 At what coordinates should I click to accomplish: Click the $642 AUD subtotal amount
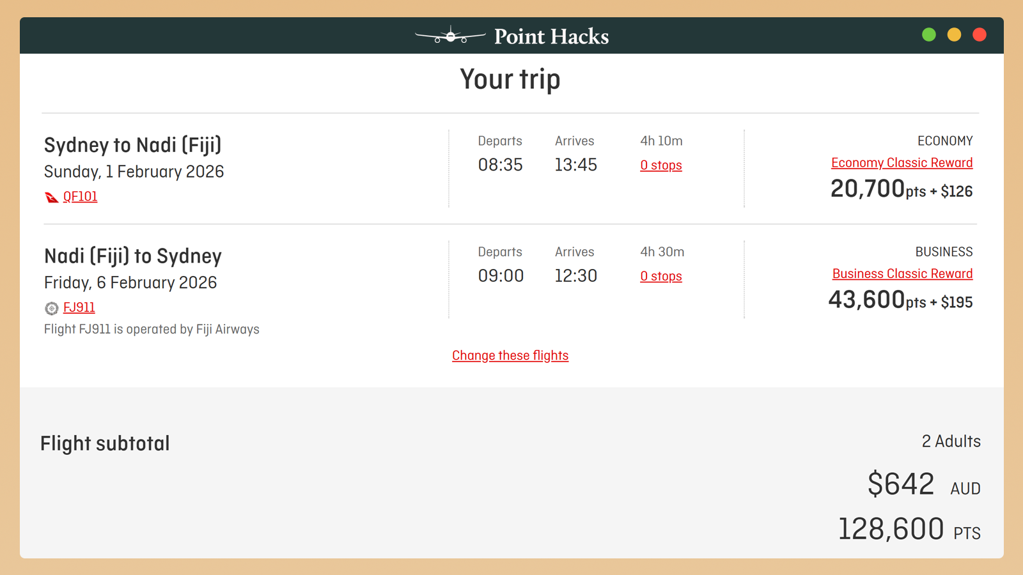pyautogui.click(x=923, y=484)
